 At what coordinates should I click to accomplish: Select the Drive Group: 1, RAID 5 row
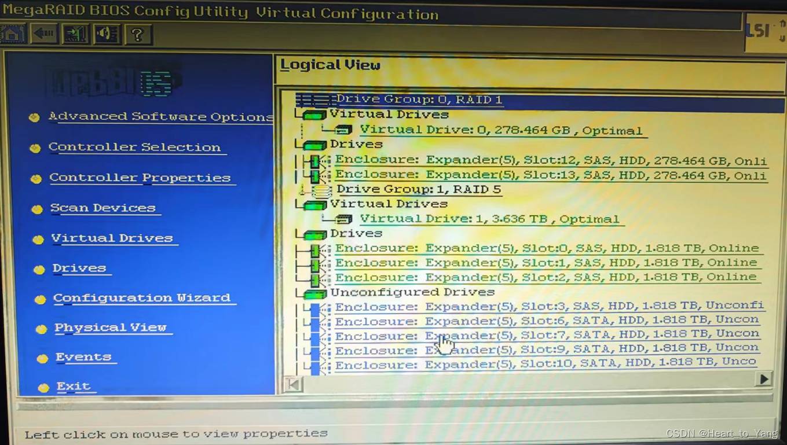tap(419, 189)
